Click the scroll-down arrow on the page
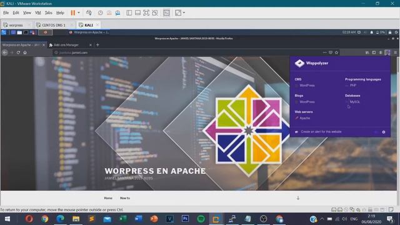 [298, 198]
